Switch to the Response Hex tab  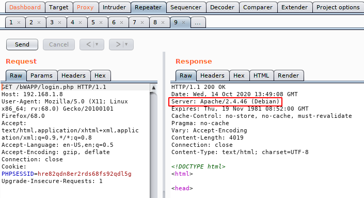click(239, 75)
